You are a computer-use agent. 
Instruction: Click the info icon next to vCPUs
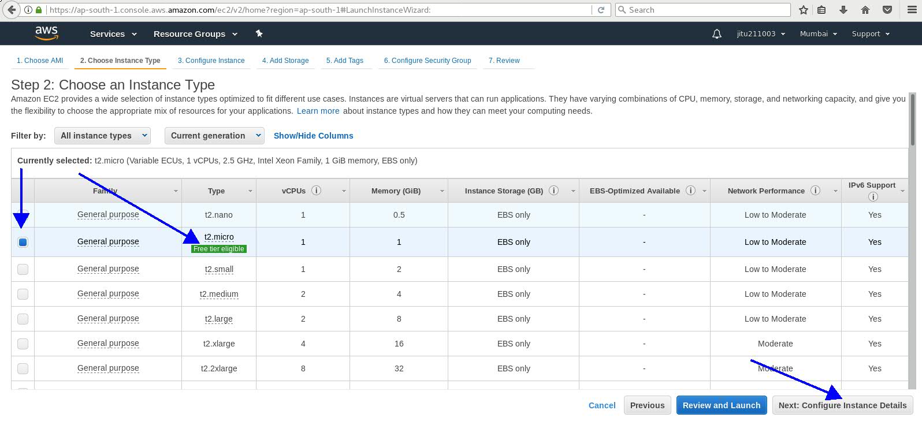(x=316, y=191)
